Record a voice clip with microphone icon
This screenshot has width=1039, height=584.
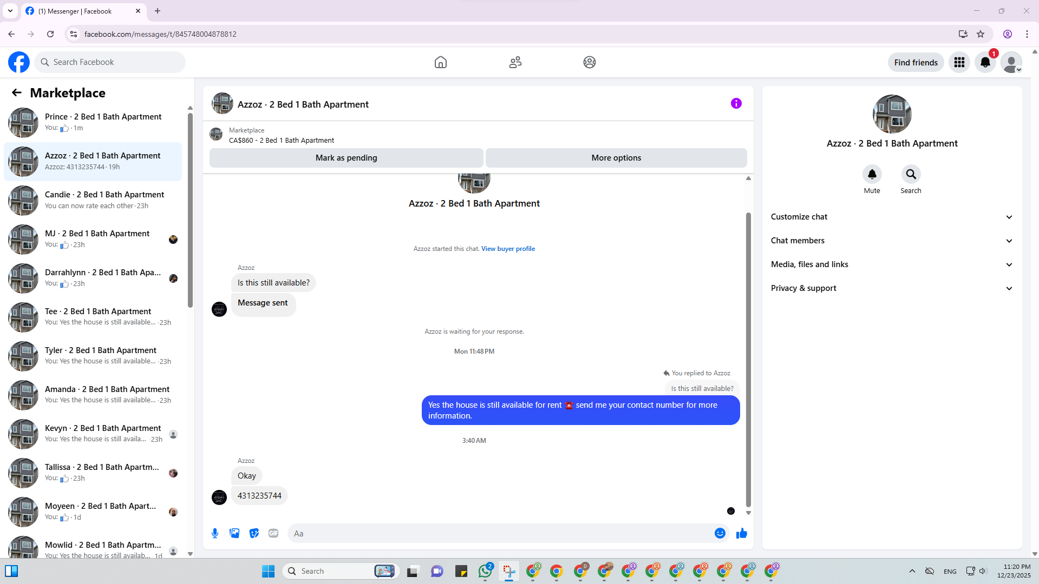(x=215, y=533)
